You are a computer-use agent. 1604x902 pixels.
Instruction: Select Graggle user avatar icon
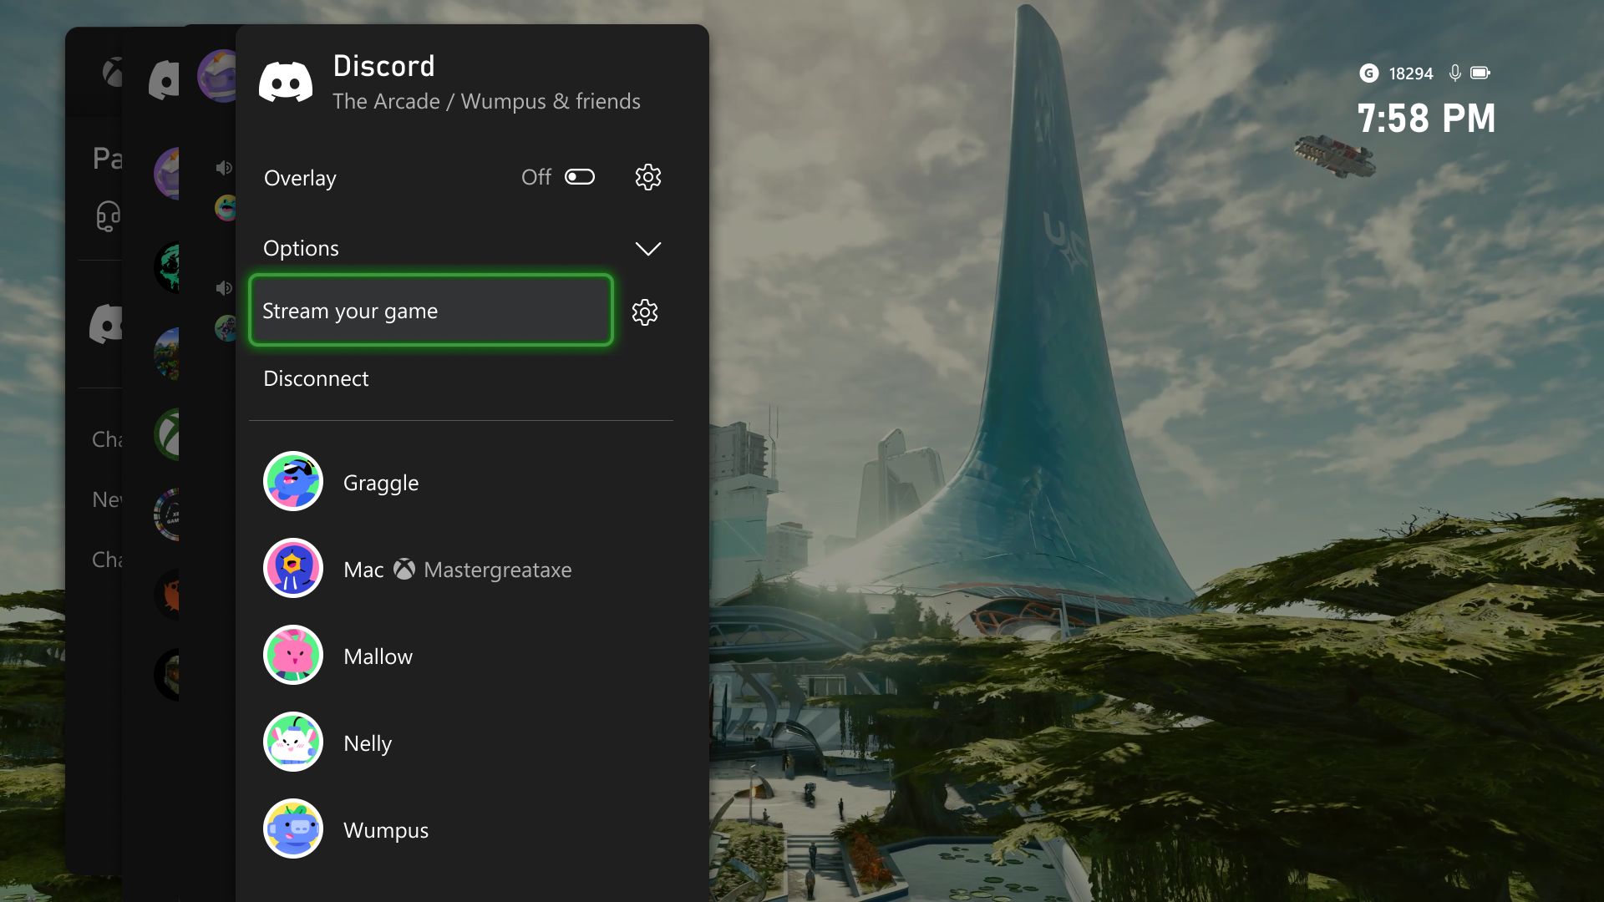tap(292, 481)
